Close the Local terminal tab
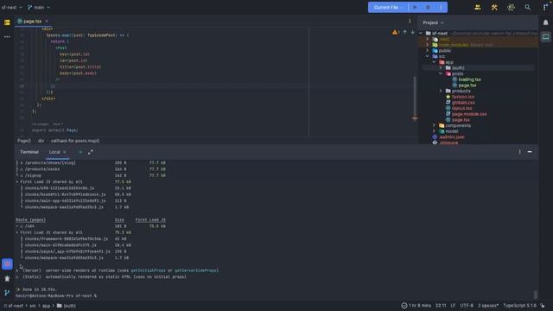The image size is (553, 311). 65,152
